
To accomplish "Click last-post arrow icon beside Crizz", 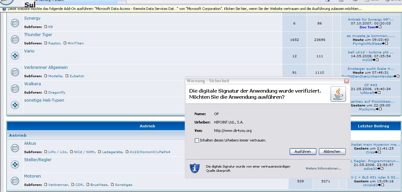I will (378, 152).
